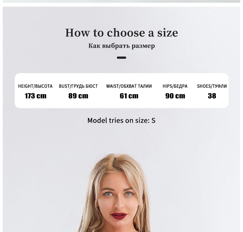This screenshot has height=232, width=243.
Task: Click the HEIGHT/ВЫСОТА label
Action: (35, 86)
